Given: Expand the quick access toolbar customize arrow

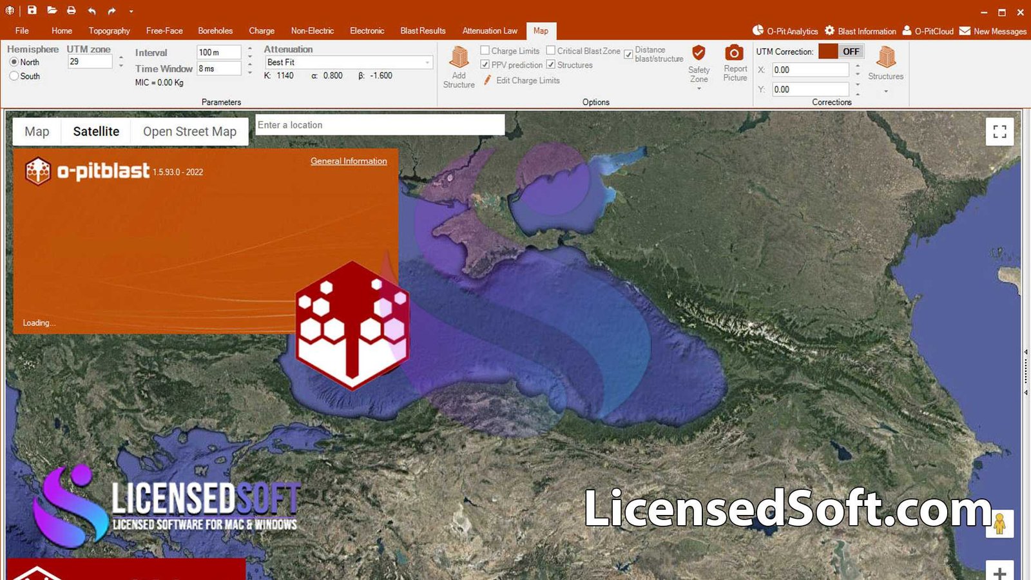Looking at the screenshot, I should 131,11.
